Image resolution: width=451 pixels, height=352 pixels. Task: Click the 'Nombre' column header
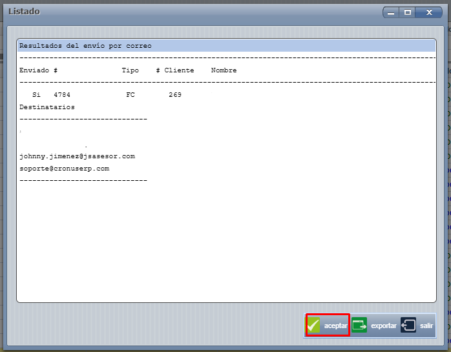pyautogui.click(x=224, y=70)
